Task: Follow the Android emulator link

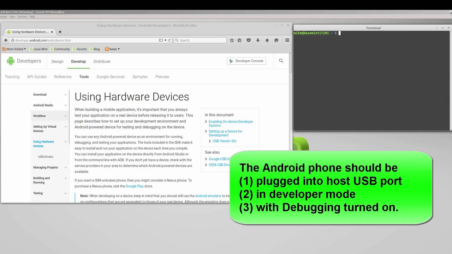Action: pos(208,196)
